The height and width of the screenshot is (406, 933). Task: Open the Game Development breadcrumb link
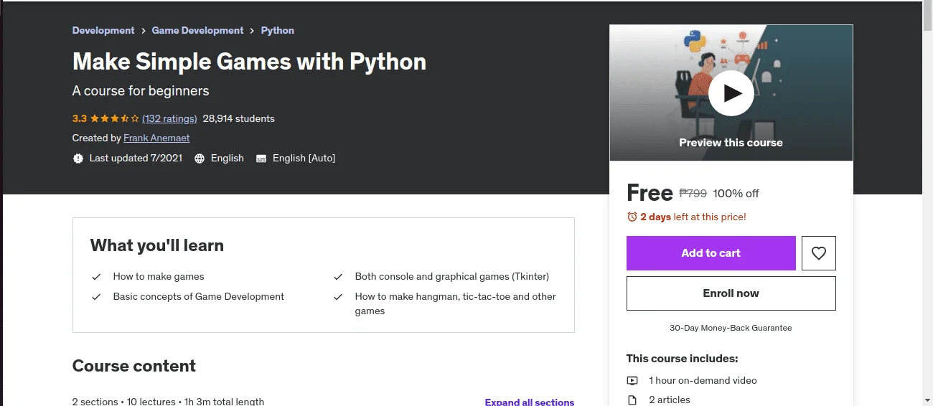(x=197, y=30)
